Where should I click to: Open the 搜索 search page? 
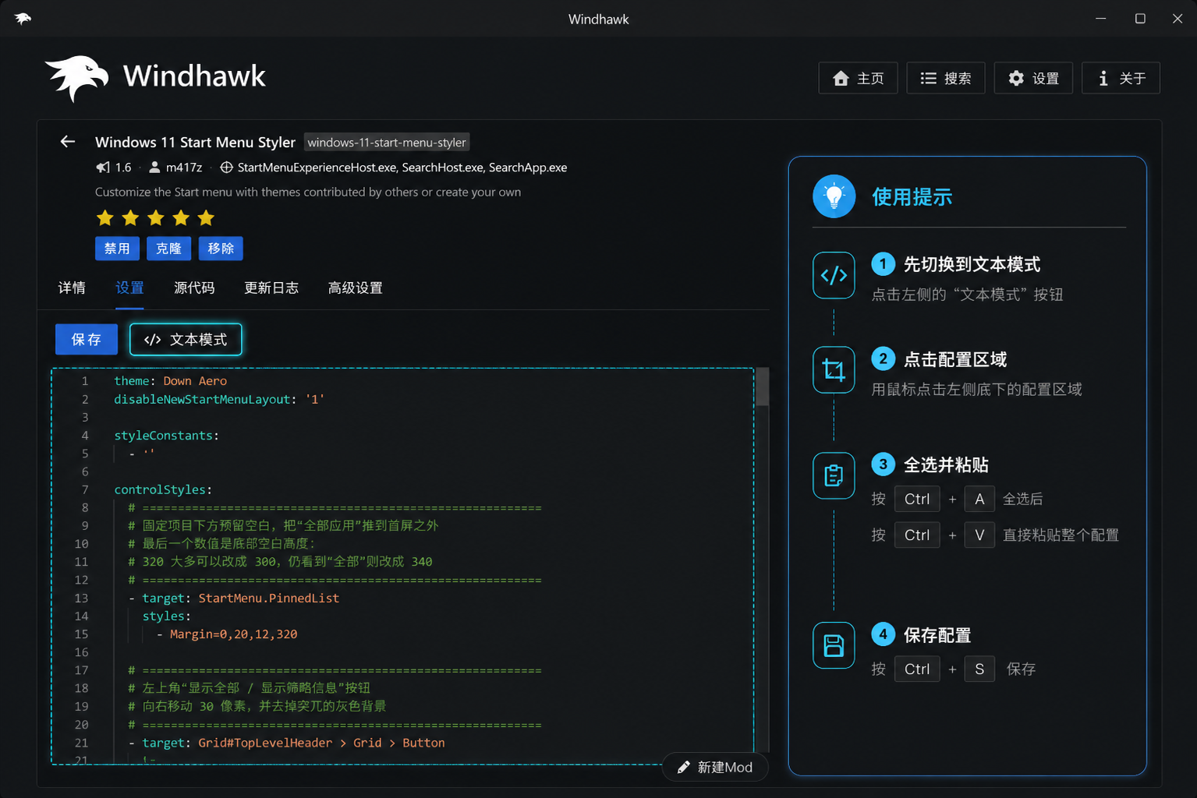[x=946, y=78]
